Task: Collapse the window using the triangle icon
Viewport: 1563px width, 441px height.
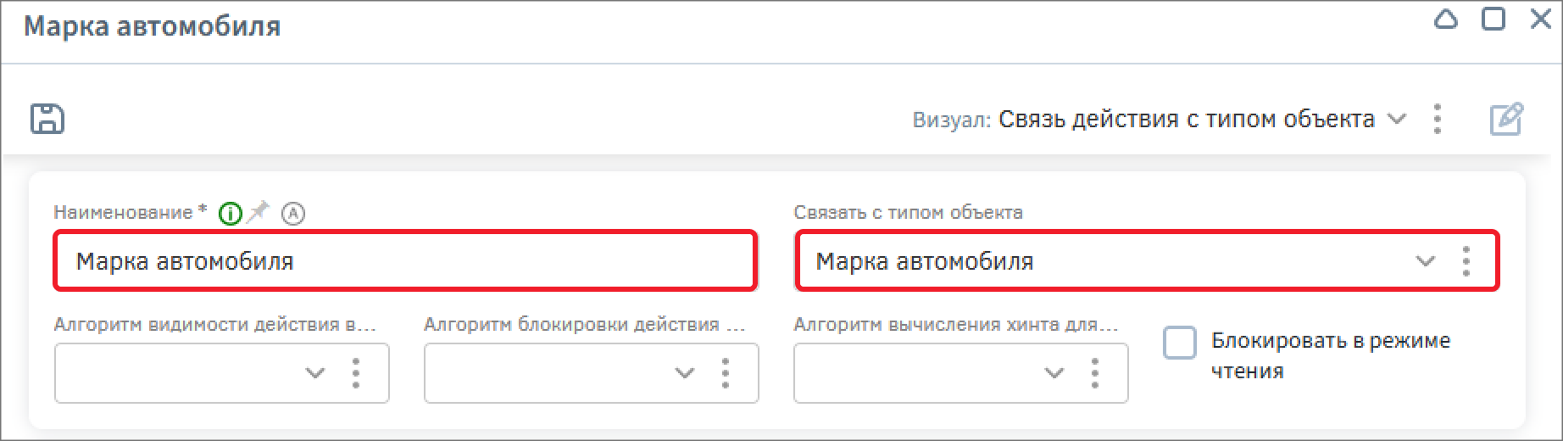Action: click(1446, 19)
